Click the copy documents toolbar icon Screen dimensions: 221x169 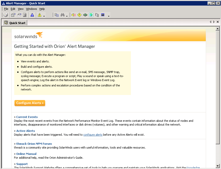coord(57,15)
